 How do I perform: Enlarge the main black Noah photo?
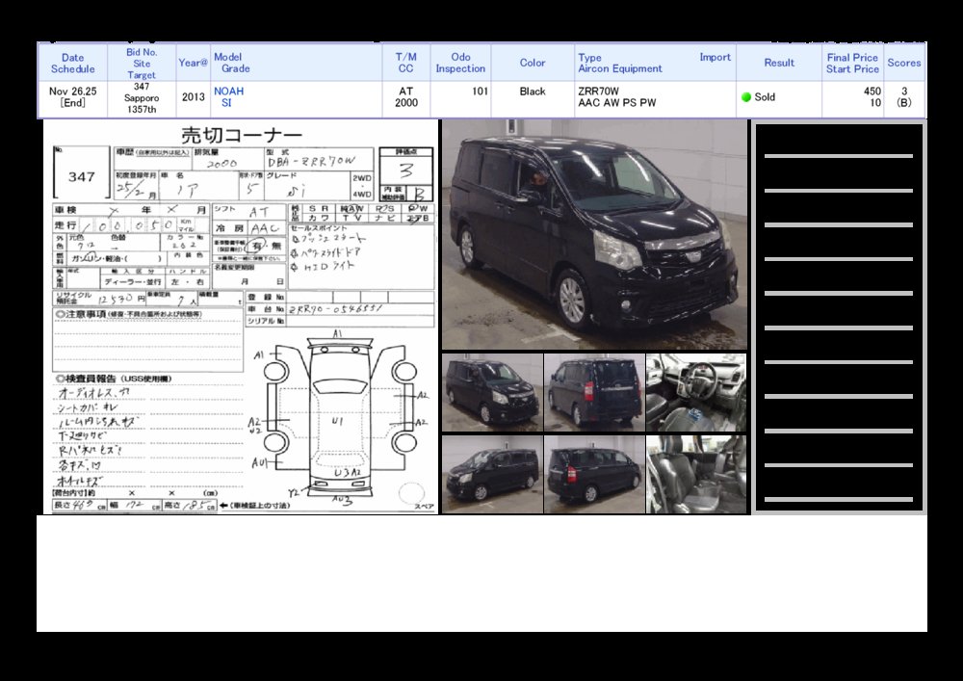pyautogui.click(x=594, y=235)
